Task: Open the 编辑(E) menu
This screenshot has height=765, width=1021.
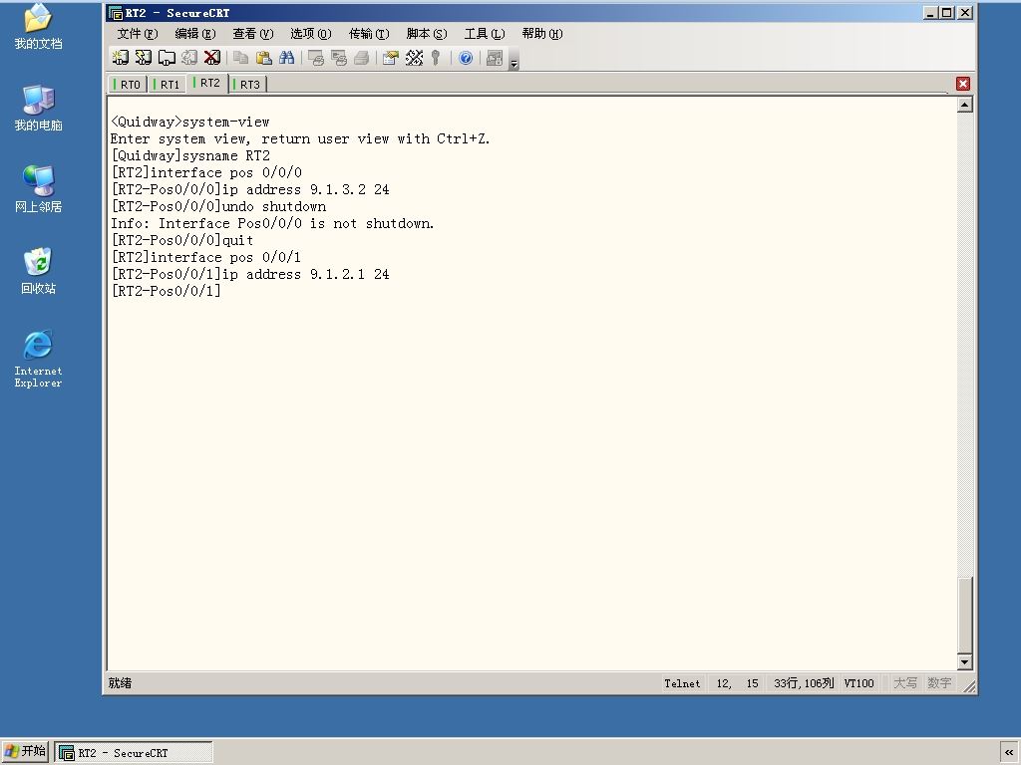Action: tap(195, 34)
